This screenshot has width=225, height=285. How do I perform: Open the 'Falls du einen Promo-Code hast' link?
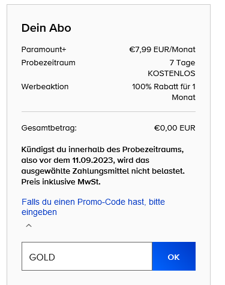click(x=93, y=207)
